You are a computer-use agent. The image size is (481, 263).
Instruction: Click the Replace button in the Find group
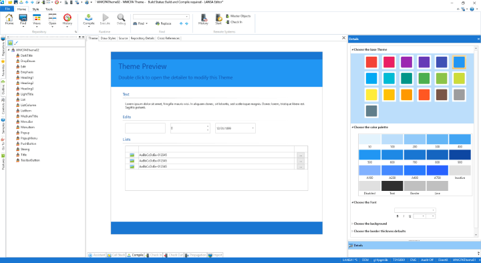[x=163, y=23]
